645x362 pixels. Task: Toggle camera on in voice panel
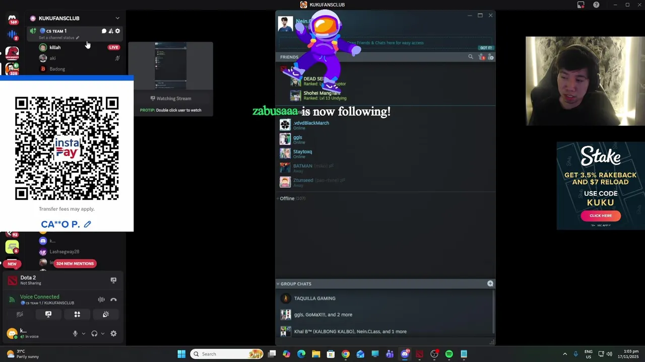(20, 314)
